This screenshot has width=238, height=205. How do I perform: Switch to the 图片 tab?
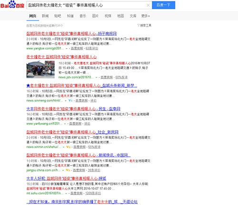(95, 16)
